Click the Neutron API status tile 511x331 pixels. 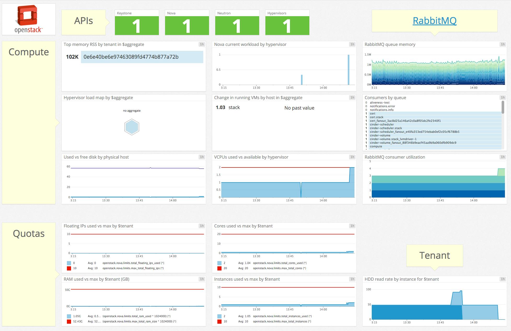237,25
